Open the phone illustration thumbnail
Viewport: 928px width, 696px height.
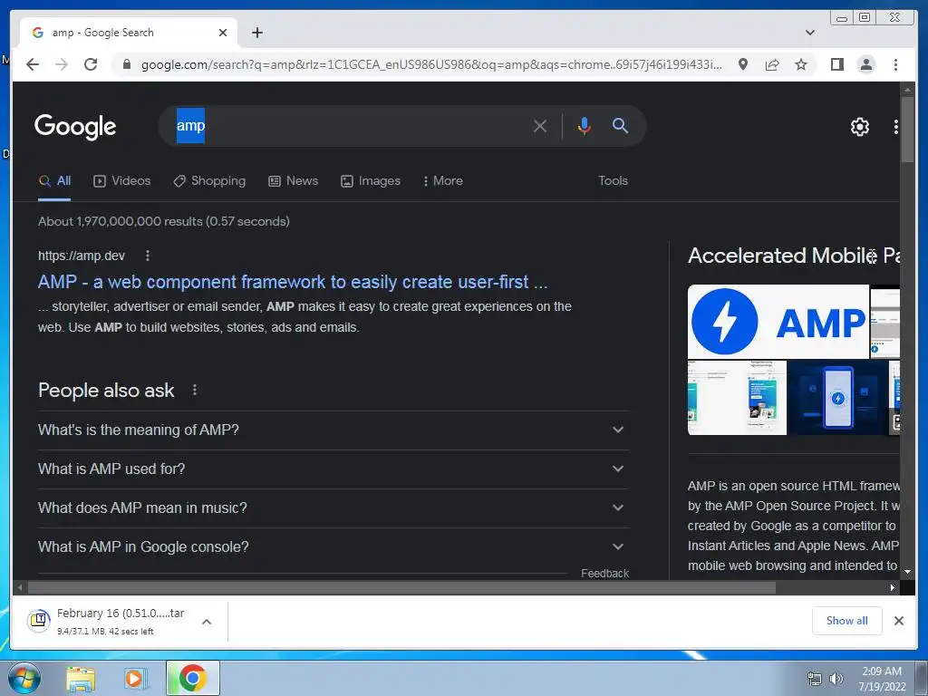coord(837,399)
